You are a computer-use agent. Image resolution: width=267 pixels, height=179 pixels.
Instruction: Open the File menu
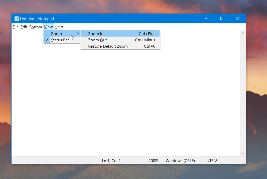(16, 27)
